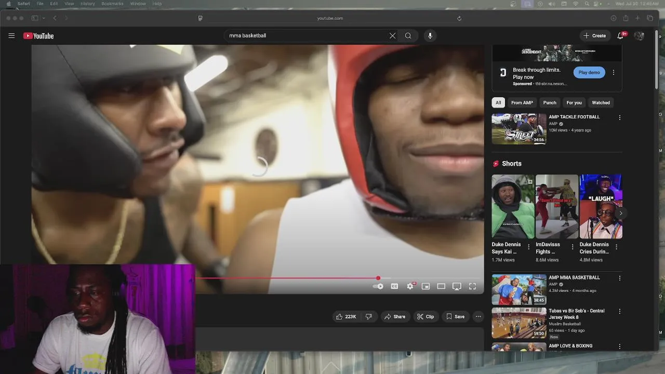Clear the search box with the X
665x374 pixels.
392,36
